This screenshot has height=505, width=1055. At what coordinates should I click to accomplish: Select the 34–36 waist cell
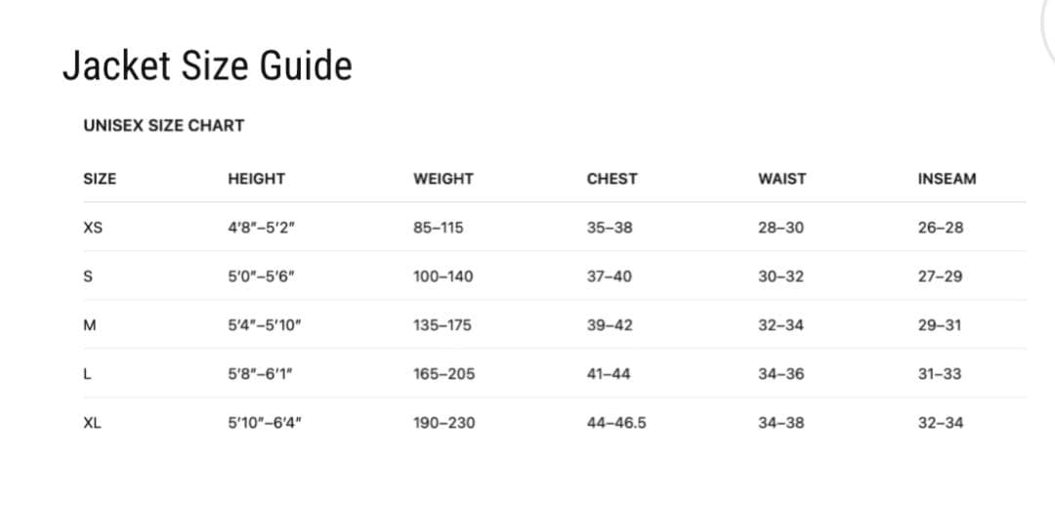[781, 374]
